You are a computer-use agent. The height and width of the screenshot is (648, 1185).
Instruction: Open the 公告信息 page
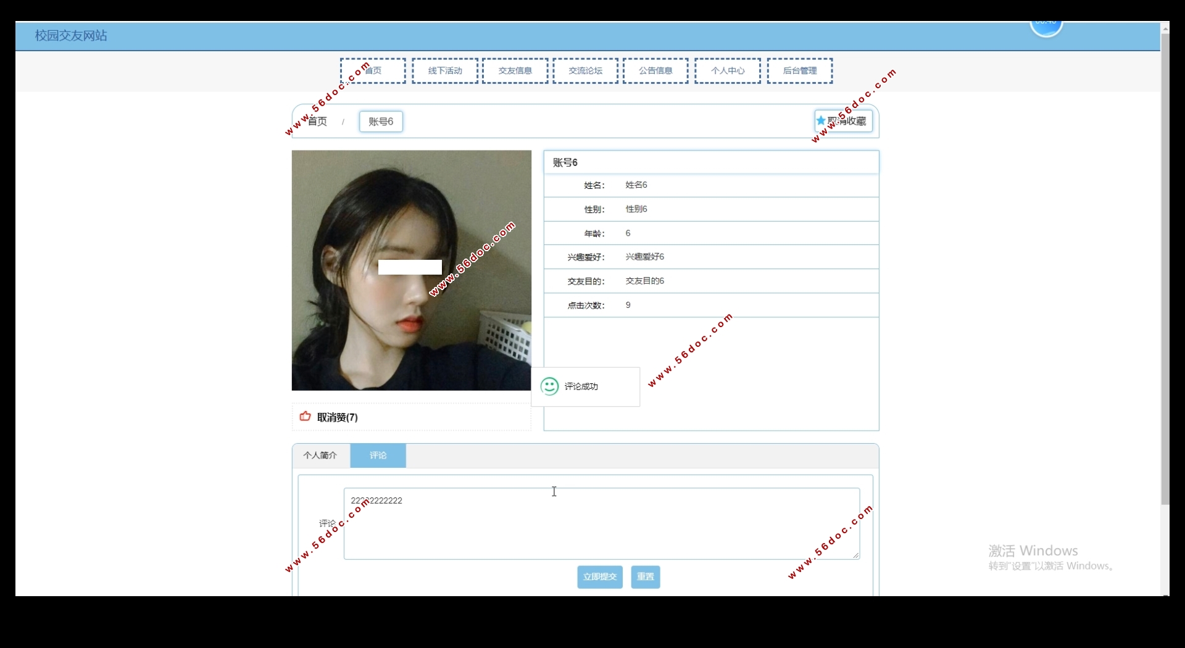click(655, 71)
